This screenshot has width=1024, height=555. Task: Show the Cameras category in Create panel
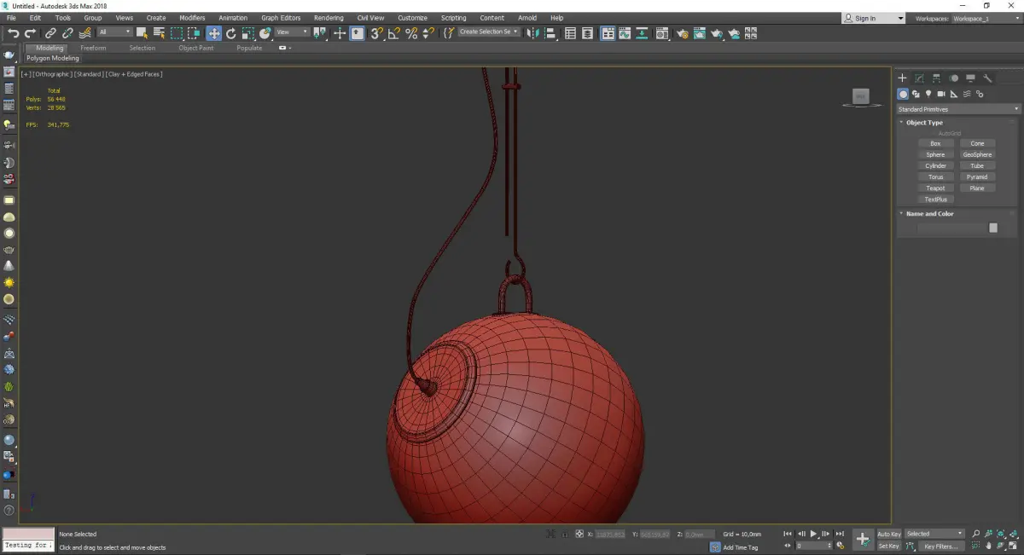tap(941, 94)
